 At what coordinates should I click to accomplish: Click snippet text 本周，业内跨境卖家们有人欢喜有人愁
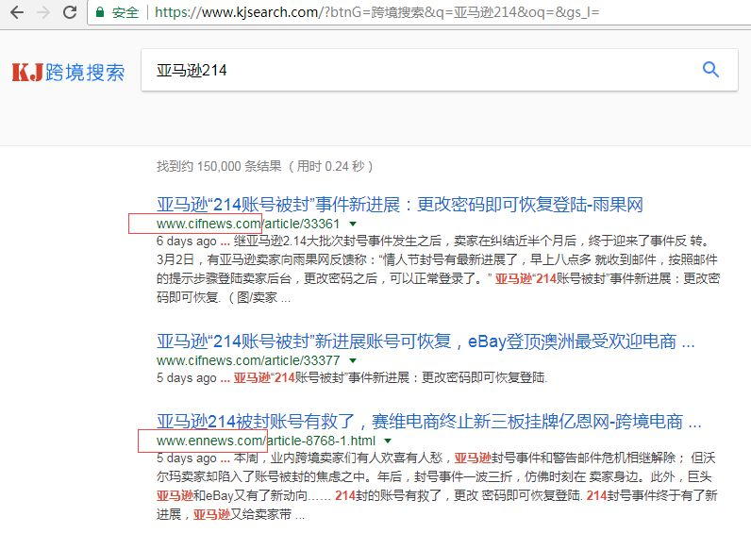338,458
